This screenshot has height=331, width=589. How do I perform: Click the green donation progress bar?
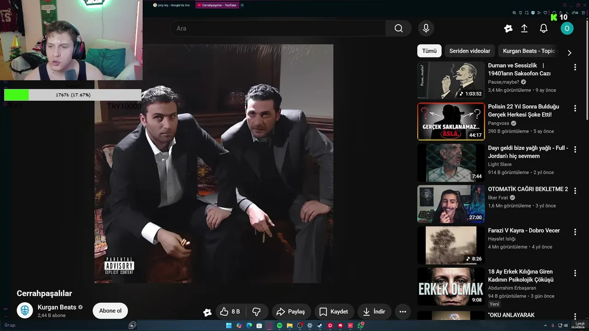(x=73, y=95)
